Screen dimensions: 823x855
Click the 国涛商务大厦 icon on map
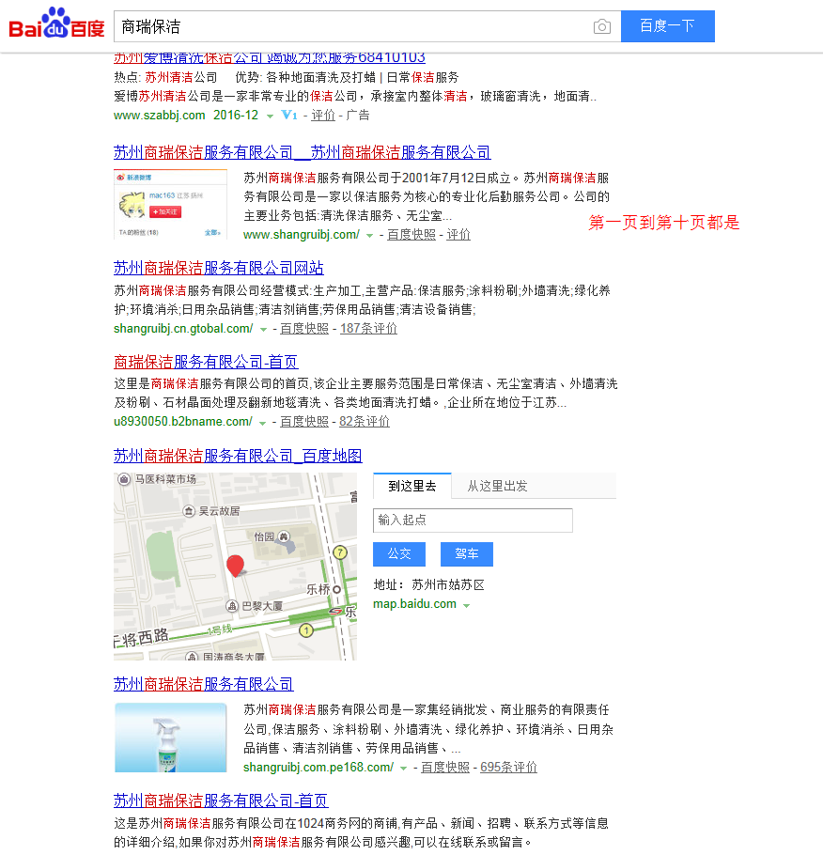point(192,656)
